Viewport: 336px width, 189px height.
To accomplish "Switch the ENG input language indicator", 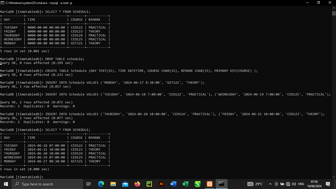I will pyautogui.click(x=301, y=184).
